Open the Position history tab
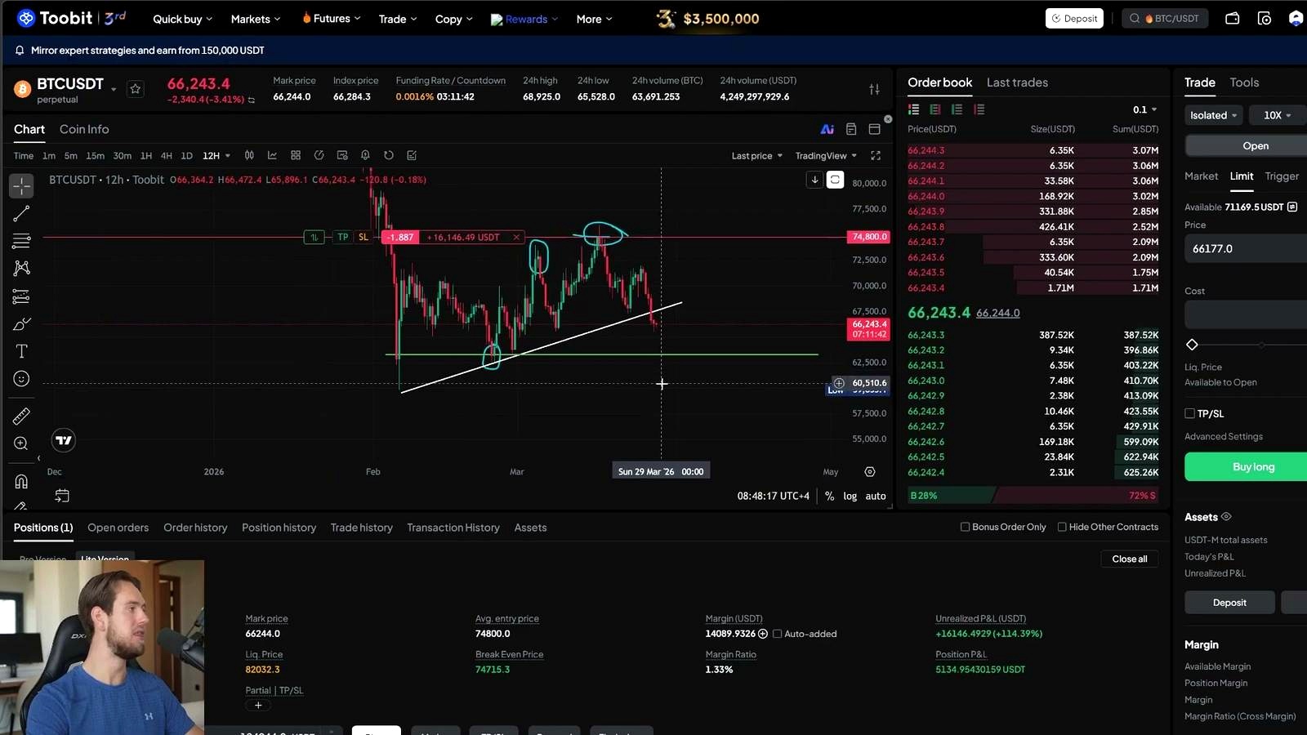Viewport: 1307px width, 735px height. pos(279,528)
